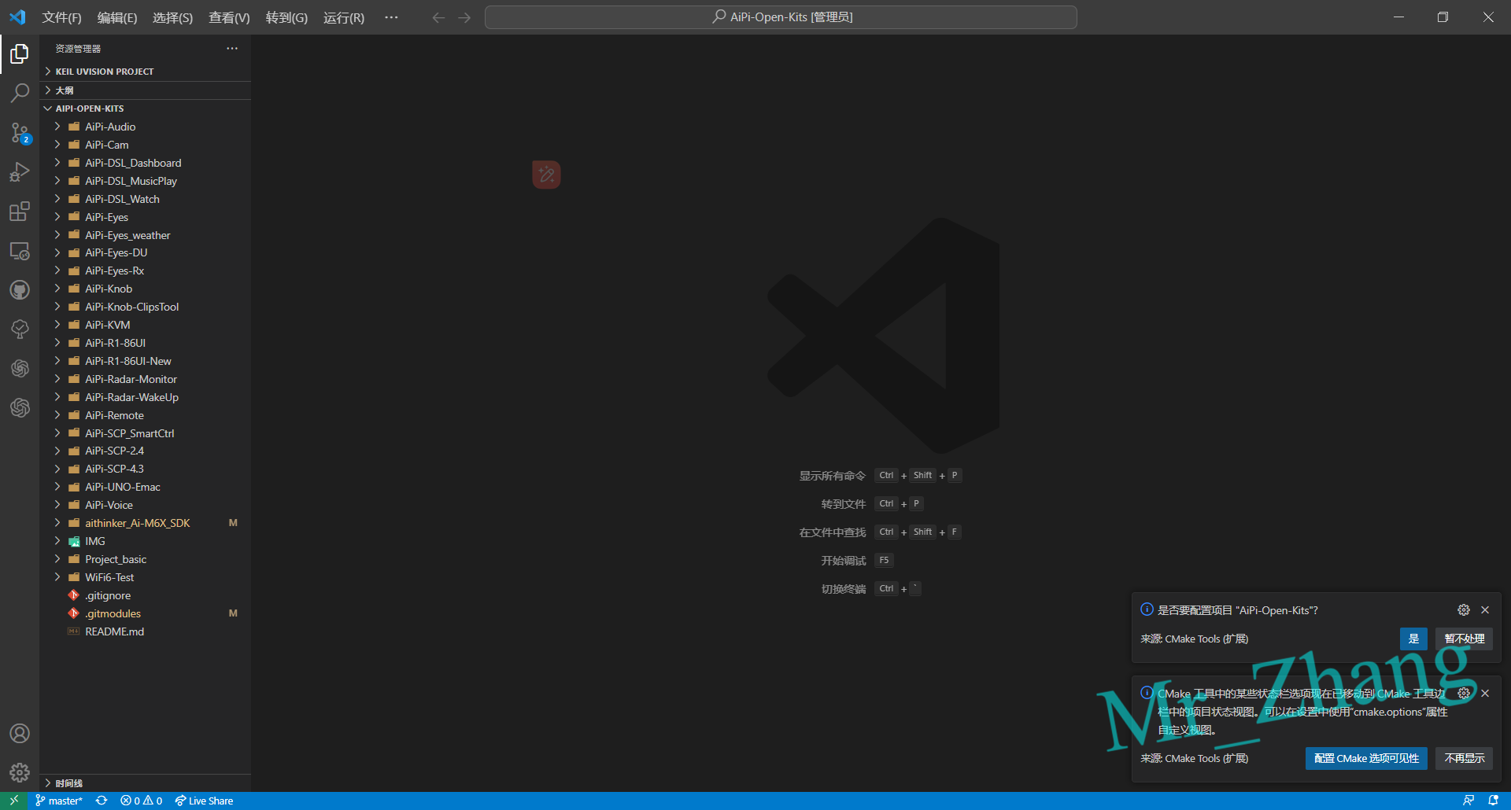Open the README.md file
This screenshot has height=810, width=1511.
146,631
